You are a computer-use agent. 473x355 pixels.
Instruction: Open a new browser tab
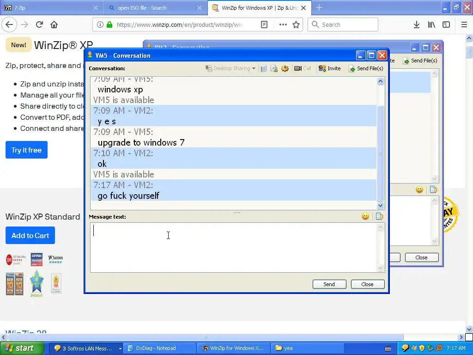click(319, 8)
